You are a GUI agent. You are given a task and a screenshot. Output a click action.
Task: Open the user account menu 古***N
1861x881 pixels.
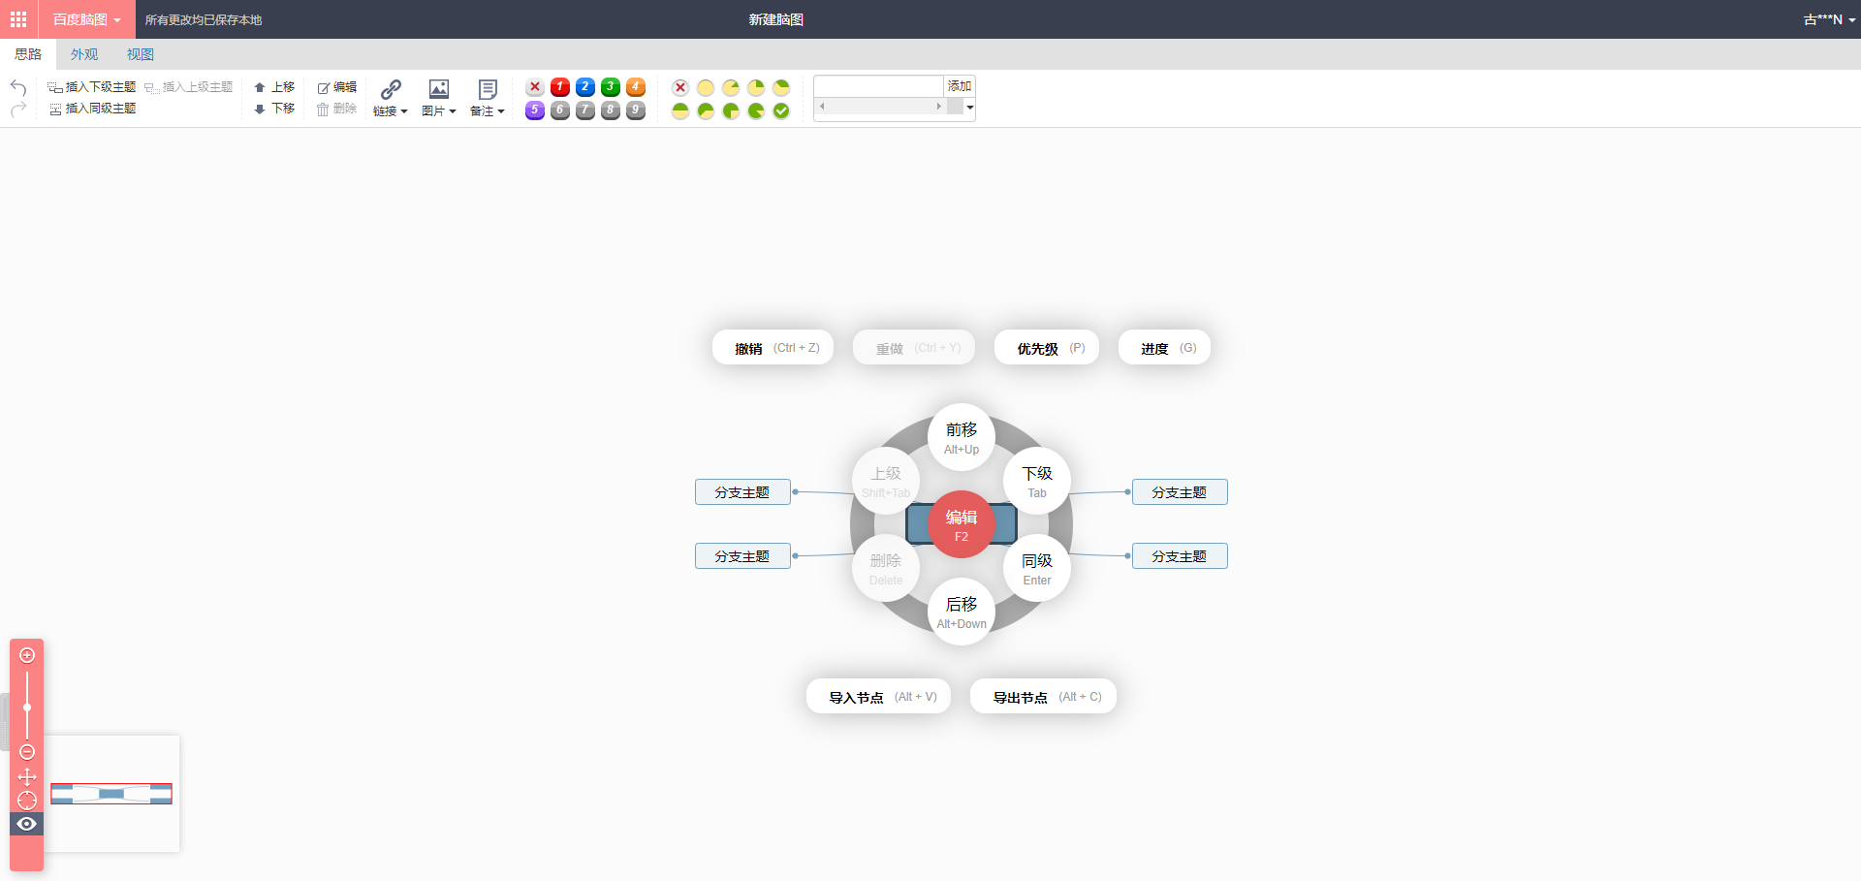pyautogui.click(x=1829, y=19)
